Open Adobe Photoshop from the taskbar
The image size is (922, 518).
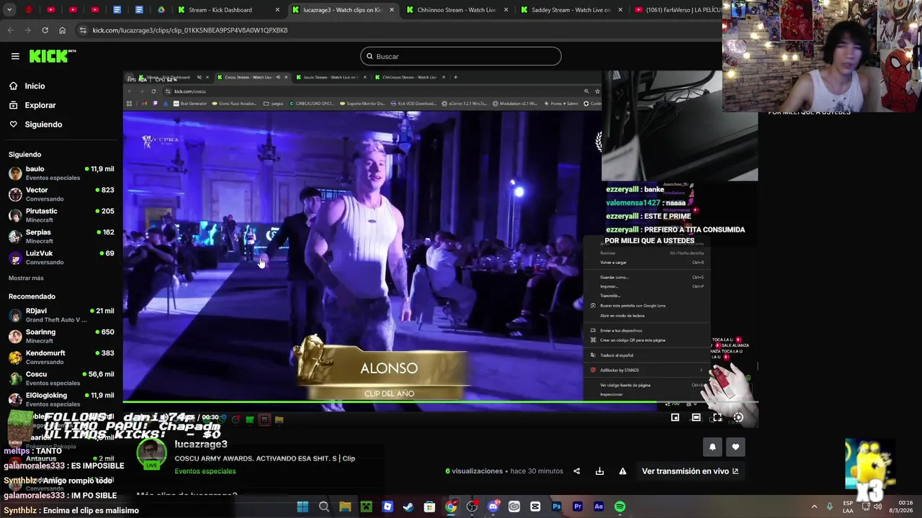(x=556, y=506)
